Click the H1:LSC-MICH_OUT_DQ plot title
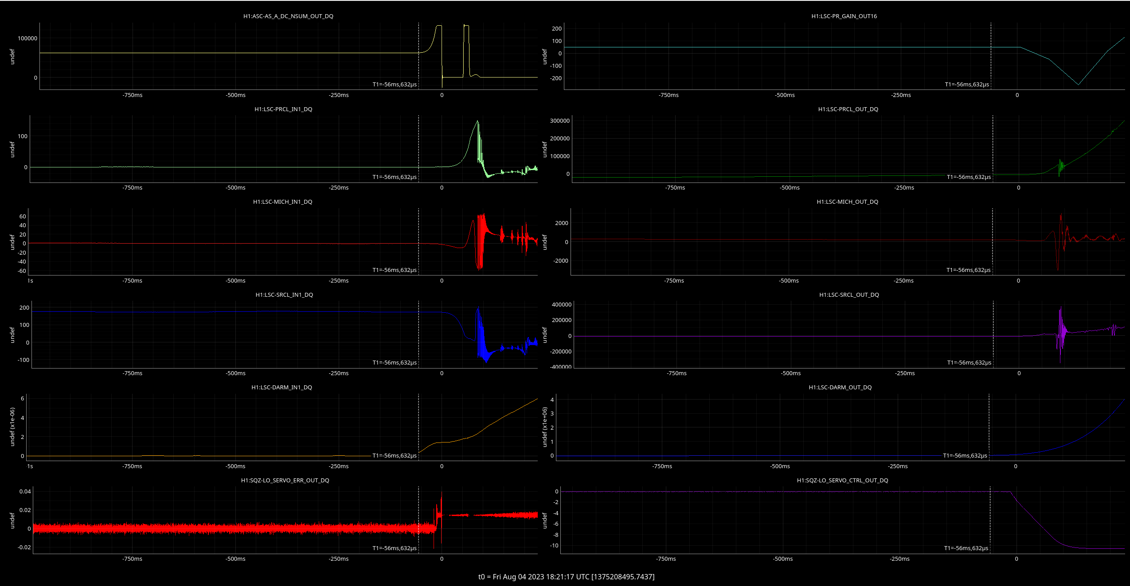 847,202
